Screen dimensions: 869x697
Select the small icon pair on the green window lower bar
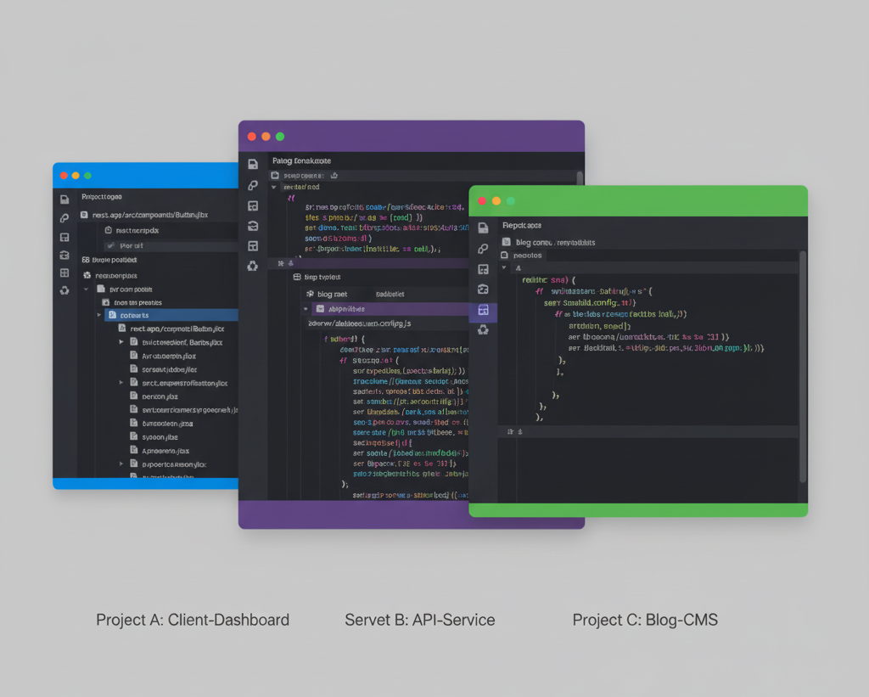click(515, 431)
